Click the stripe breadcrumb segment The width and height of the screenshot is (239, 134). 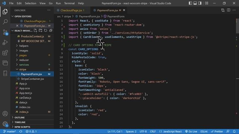pos(67,16)
